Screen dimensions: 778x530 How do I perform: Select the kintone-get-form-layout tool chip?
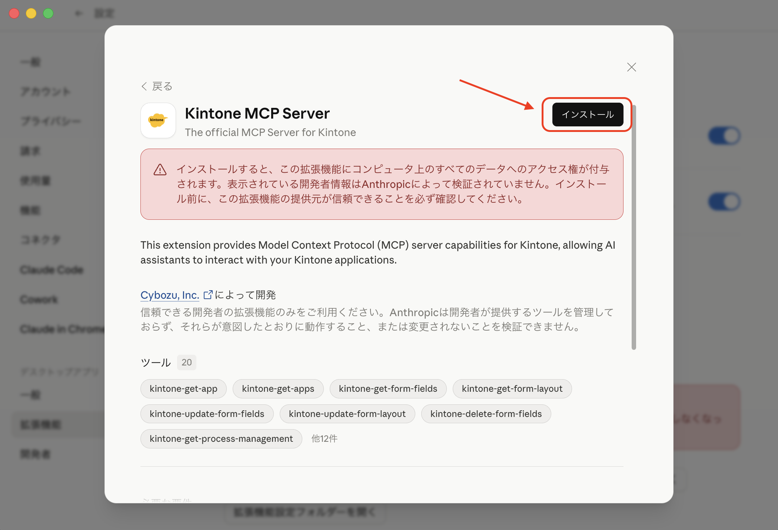click(x=512, y=389)
